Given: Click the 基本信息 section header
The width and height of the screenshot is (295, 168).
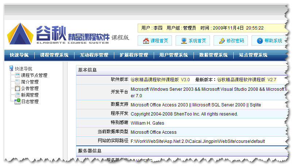Looking at the screenshot, I should click(87, 70).
